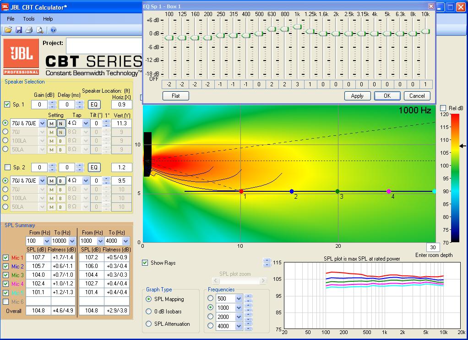The height and width of the screenshot is (340, 468).
Task: Open help via blue question mark icon
Action: click(54, 30)
